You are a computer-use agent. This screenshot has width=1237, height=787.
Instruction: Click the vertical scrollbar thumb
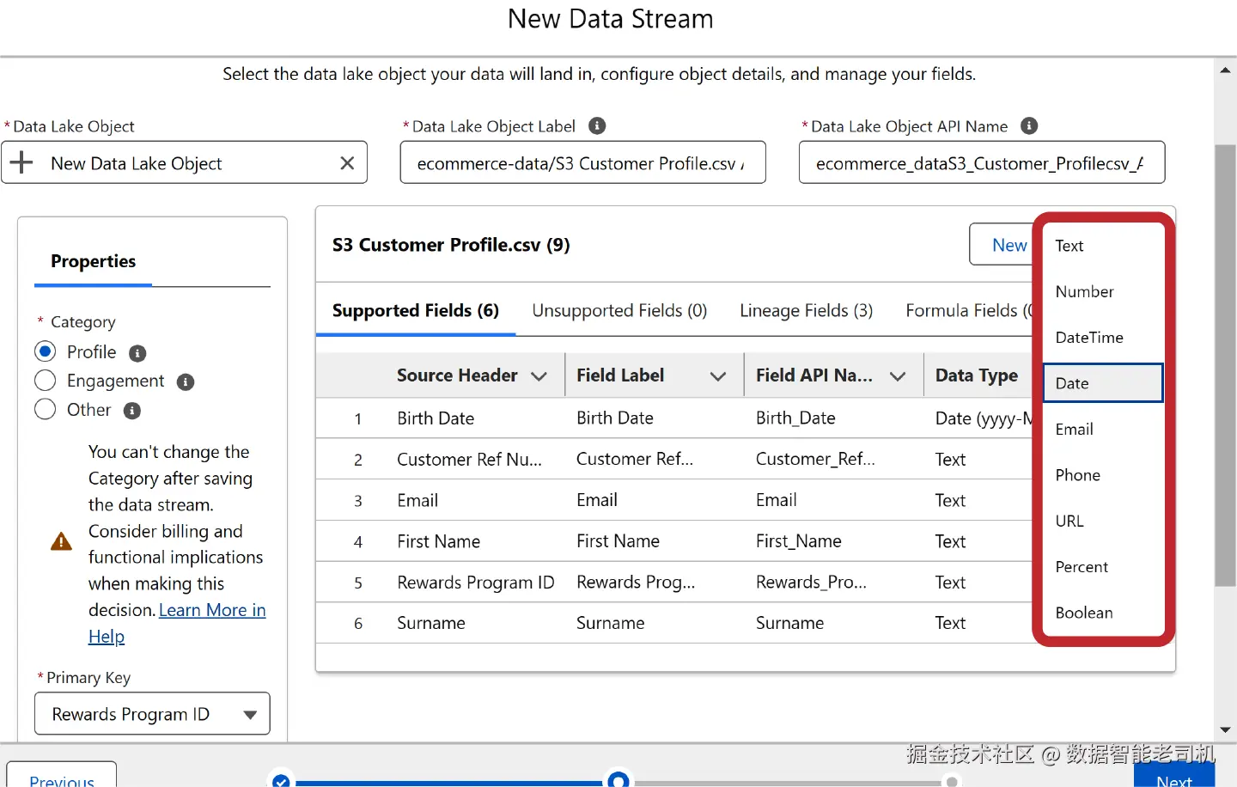click(x=1226, y=366)
